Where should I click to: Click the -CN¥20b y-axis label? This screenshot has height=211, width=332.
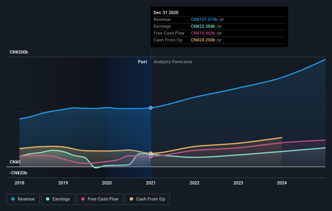click(x=19, y=173)
